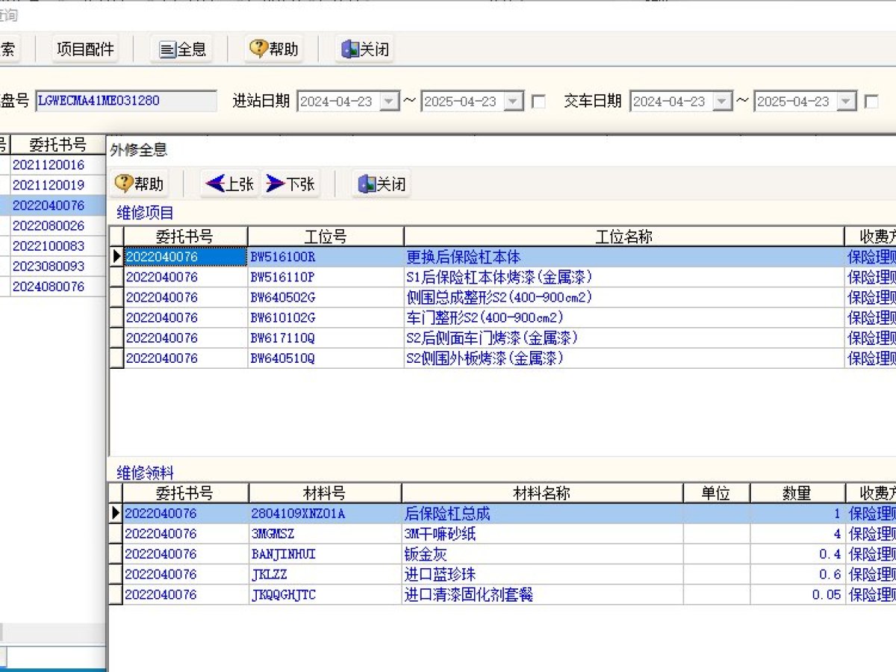The image size is (896, 672).
Task: Click 关闭 in the top toolbar
Action: (365, 49)
